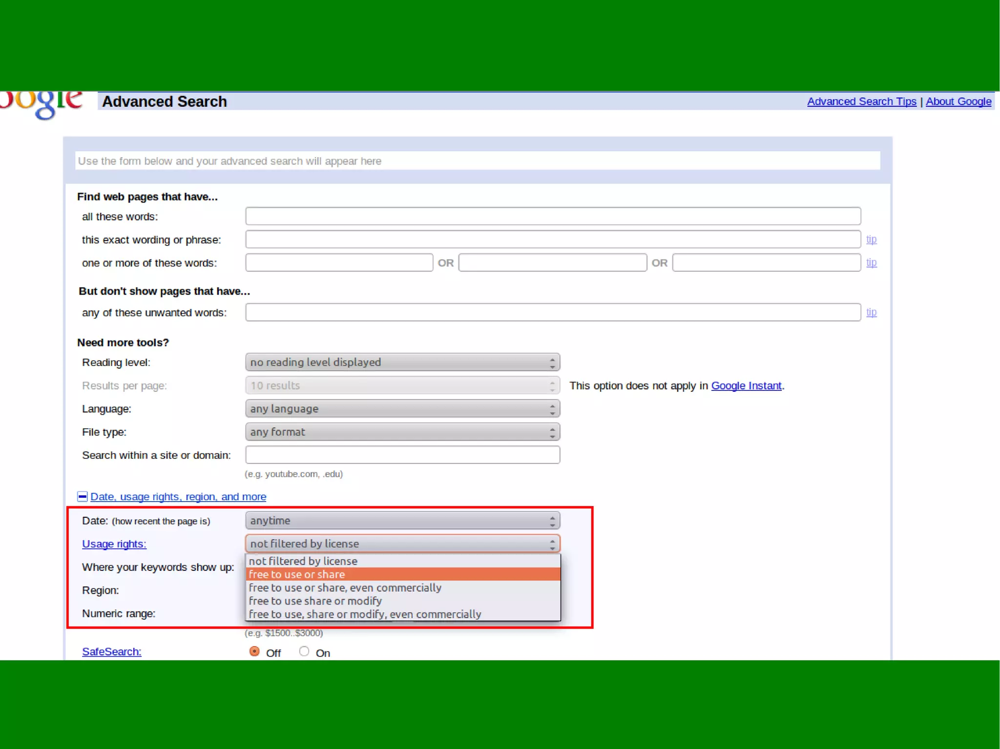The image size is (1000, 749).
Task: Focus the 'all these words' input field
Action: tap(553, 216)
